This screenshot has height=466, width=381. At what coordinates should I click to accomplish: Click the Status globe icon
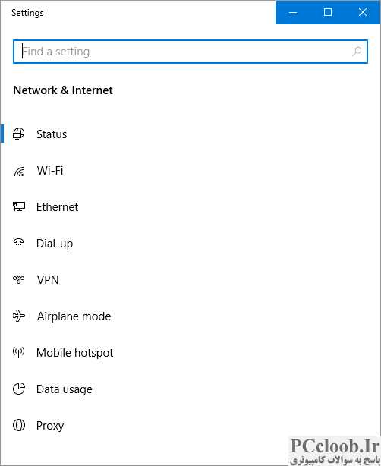pos(18,134)
